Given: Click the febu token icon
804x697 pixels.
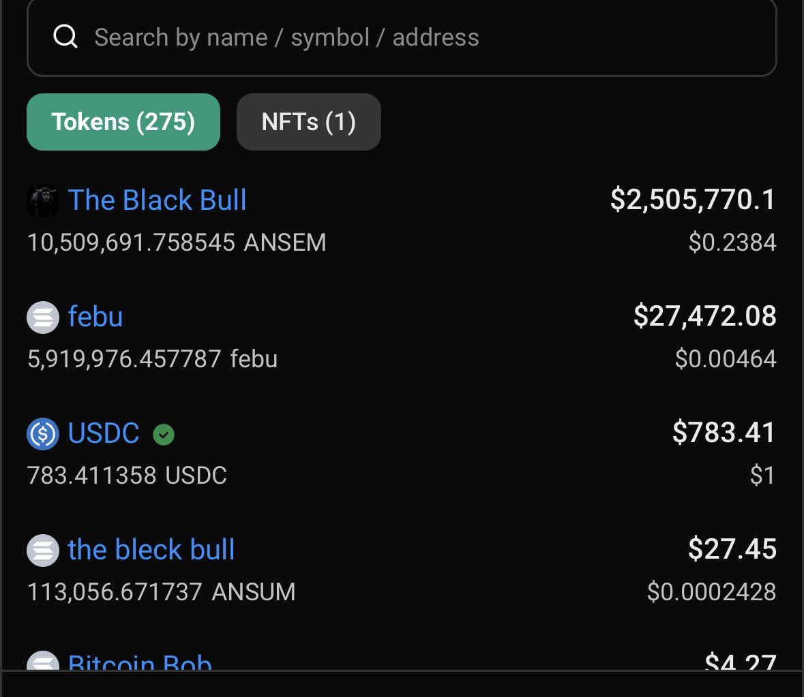Looking at the screenshot, I should click(42, 317).
